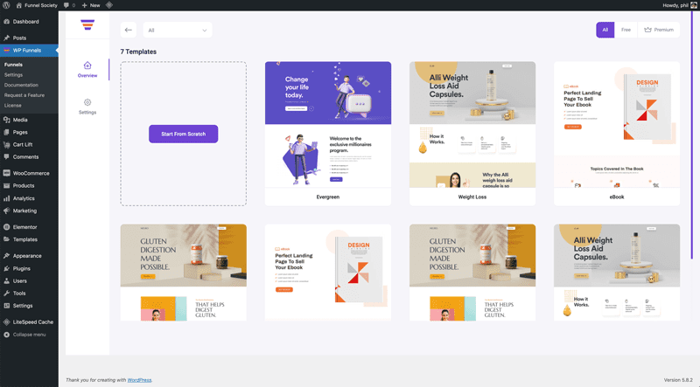Open WP Funnels Settings submenu item
700x387 pixels.
pos(13,75)
